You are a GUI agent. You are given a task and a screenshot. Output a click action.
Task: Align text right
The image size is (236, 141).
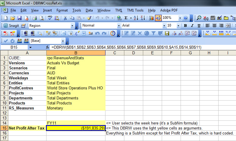(221, 26)
